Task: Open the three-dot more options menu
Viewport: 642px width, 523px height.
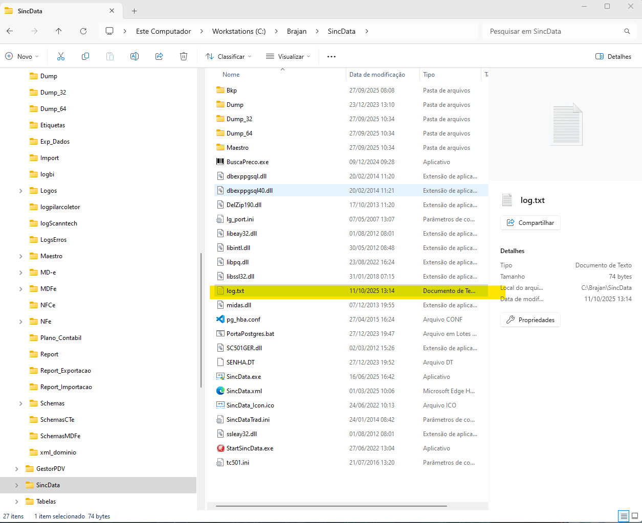Action: click(331, 56)
